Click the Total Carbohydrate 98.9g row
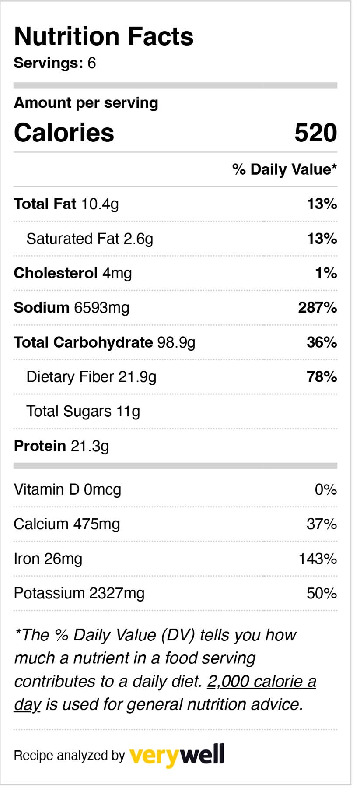This screenshot has width=353, height=788. point(104,342)
